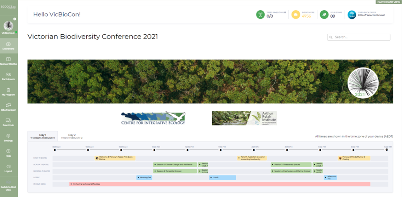Open the Session 2 Q&A block
The image size is (402, 197).
pos(203,171)
